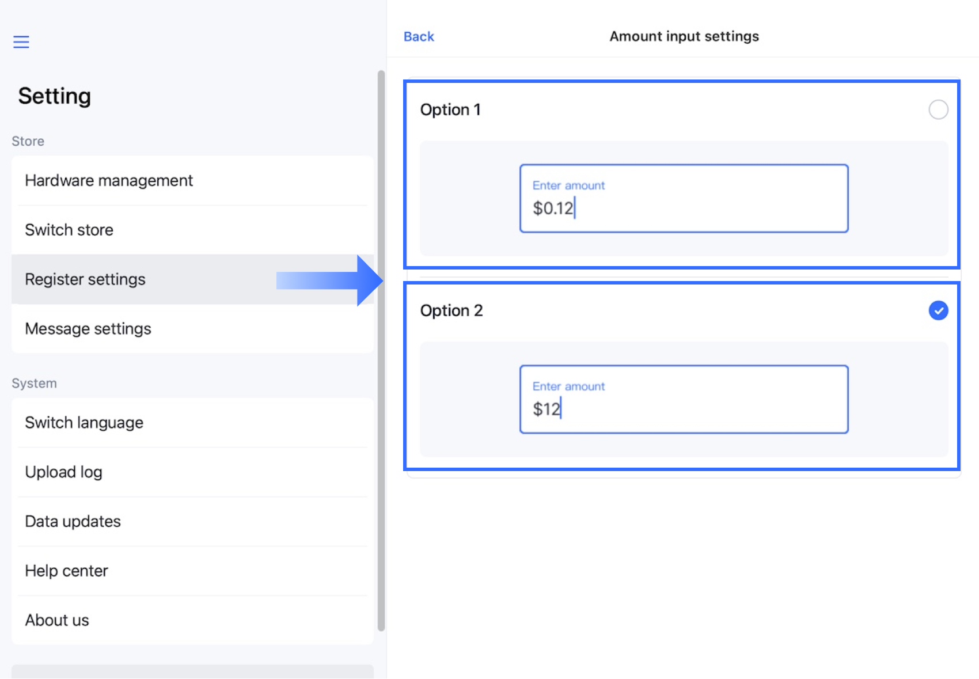This screenshot has width=979, height=679.
Task: Open the hamburger menu icon
Action: 21,41
